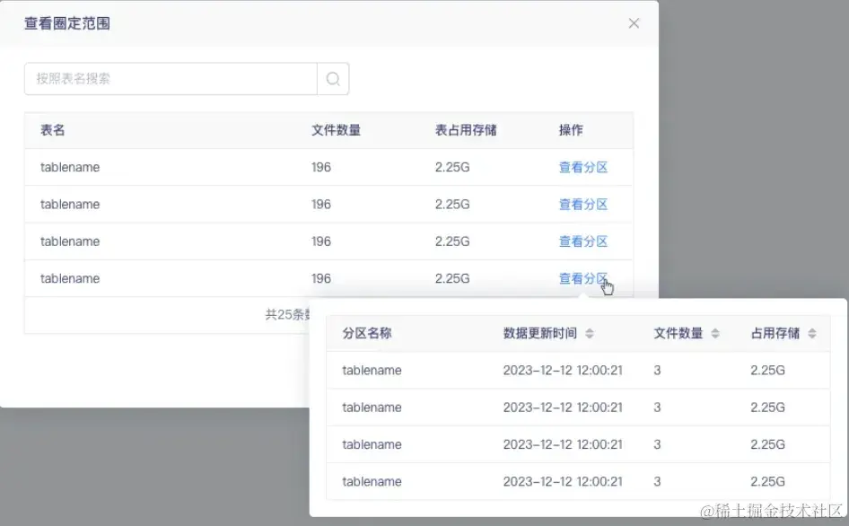The image size is (849, 526).
Task: Click the 占用存储 header label
Action: [775, 333]
